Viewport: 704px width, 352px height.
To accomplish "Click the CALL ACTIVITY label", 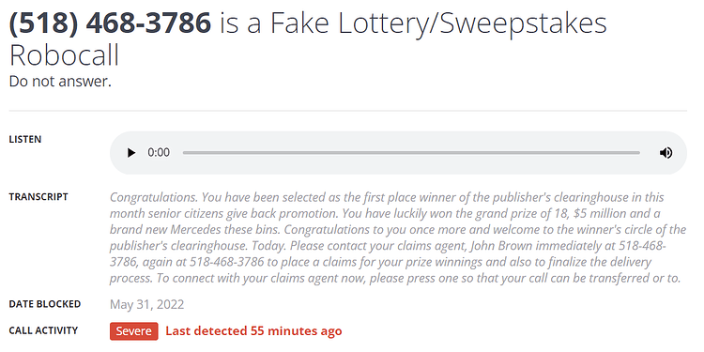I will (43, 331).
